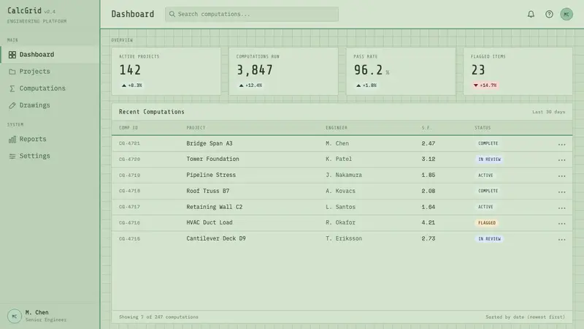
Task: Click COMPLETE badge for Bridge Span A3
Action: 488,143
